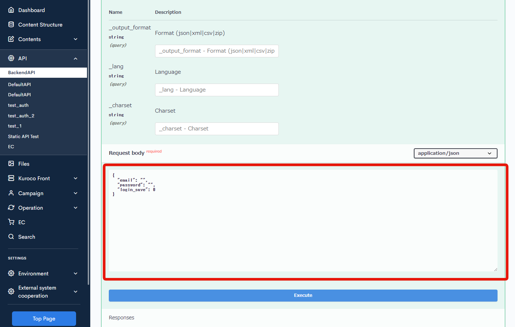The height and width of the screenshot is (327, 515).
Task: Click inside the request body JSON textarea
Action: (x=303, y=225)
